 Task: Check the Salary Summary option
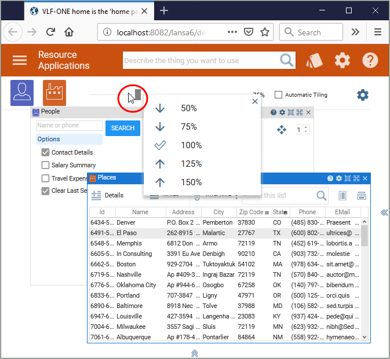pyautogui.click(x=45, y=165)
